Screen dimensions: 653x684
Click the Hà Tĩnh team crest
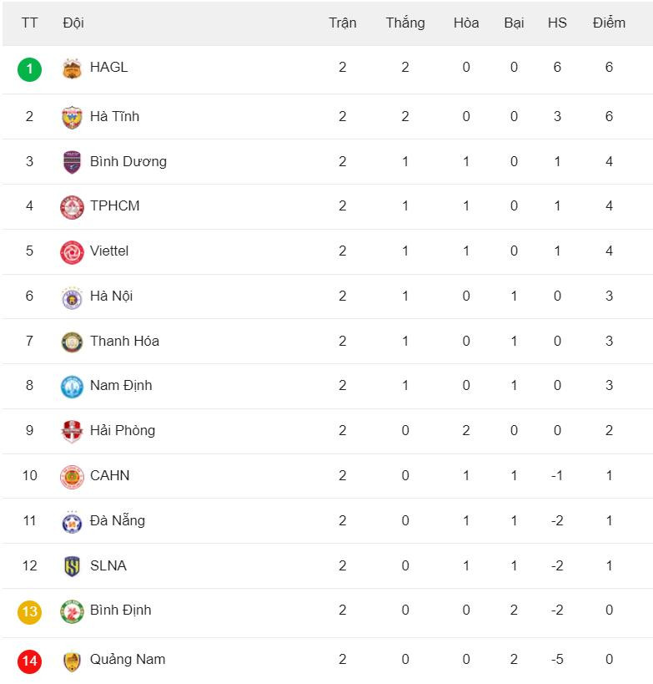(x=72, y=117)
